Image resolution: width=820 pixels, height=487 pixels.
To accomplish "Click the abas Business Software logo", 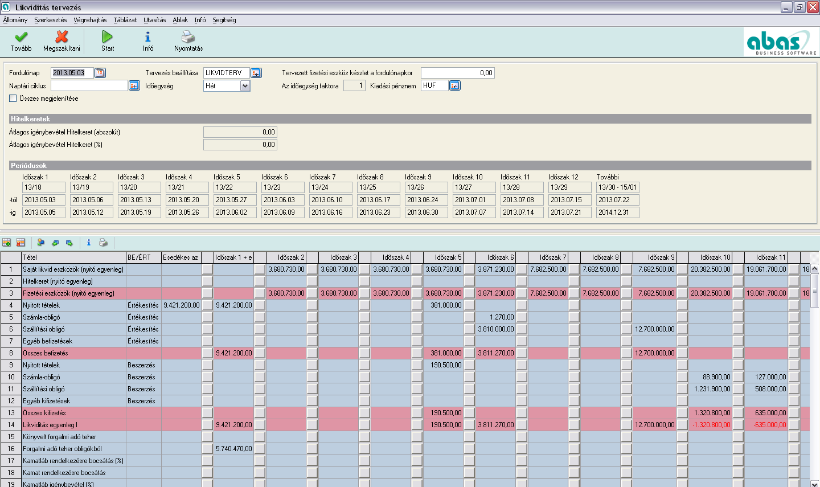I will point(781,42).
